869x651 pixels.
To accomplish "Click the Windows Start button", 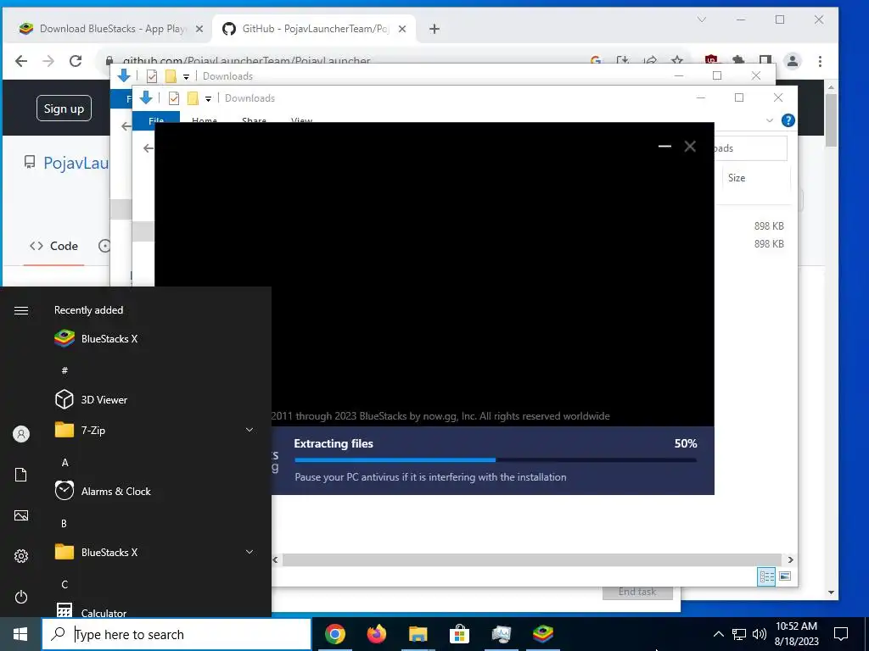I will click(x=20, y=634).
